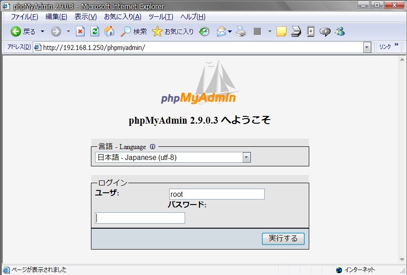This screenshot has height=275, width=407.
Task: Expand the address bar dropdown
Action: pyautogui.click(x=367, y=47)
